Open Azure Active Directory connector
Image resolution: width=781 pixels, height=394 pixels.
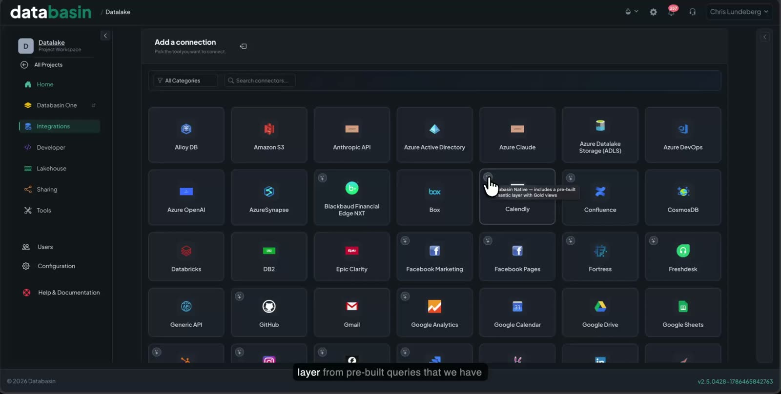pos(434,135)
